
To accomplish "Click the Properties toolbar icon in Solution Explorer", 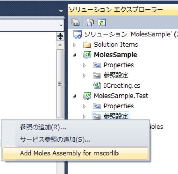I will click(75, 22).
